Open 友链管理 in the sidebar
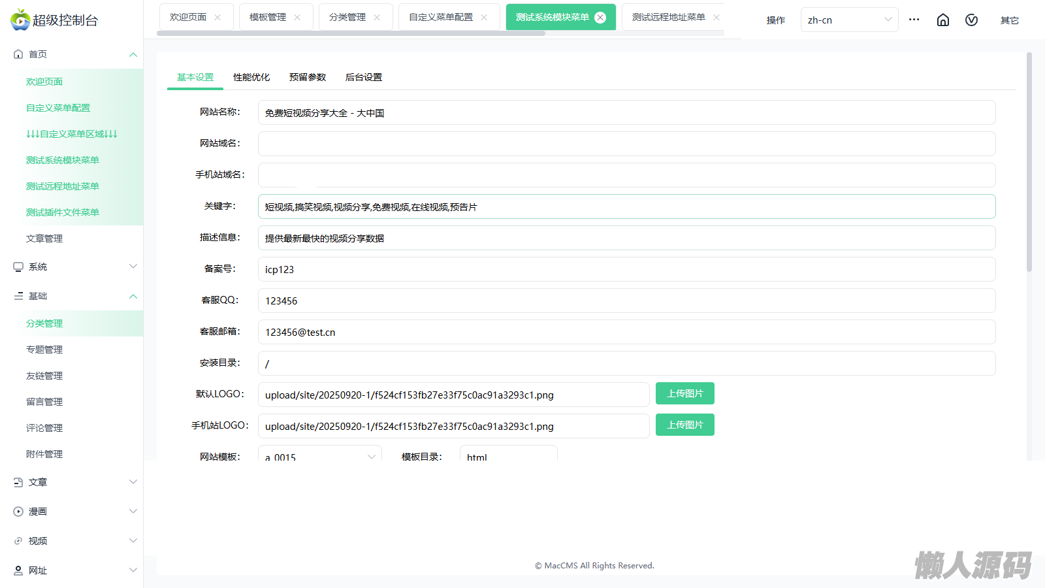Image resolution: width=1045 pixels, height=588 pixels. pyautogui.click(x=44, y=376)
